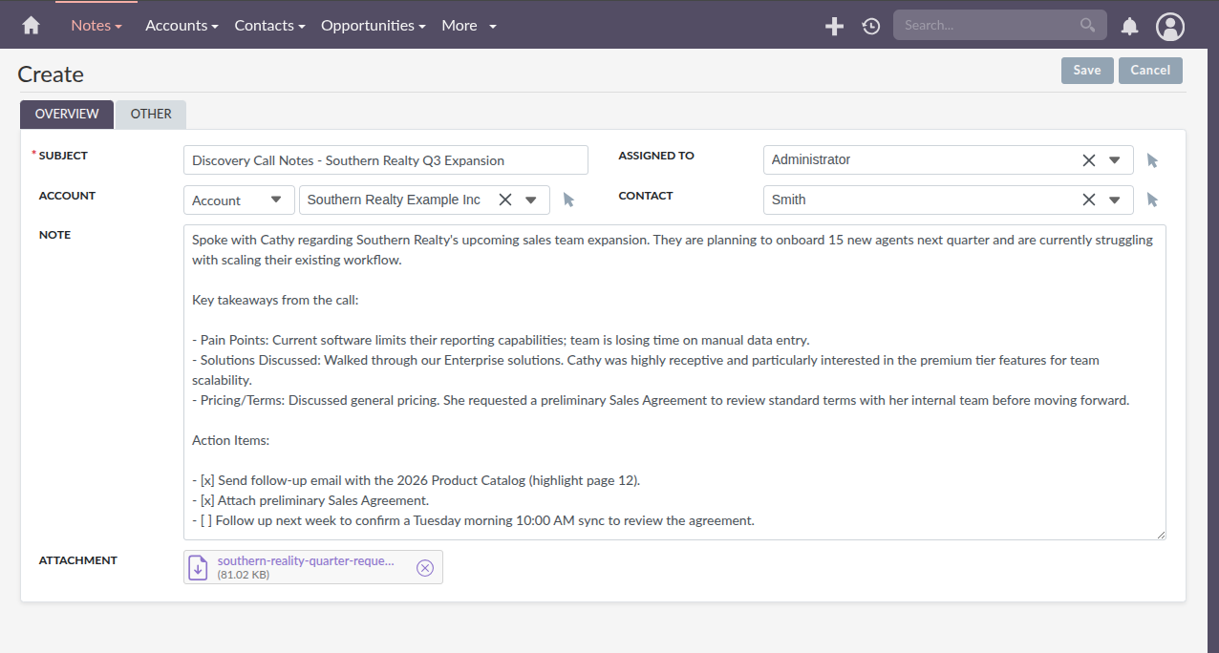Click the home icon in the navbar
The image size is (1219, 653).
coord(30,25)
